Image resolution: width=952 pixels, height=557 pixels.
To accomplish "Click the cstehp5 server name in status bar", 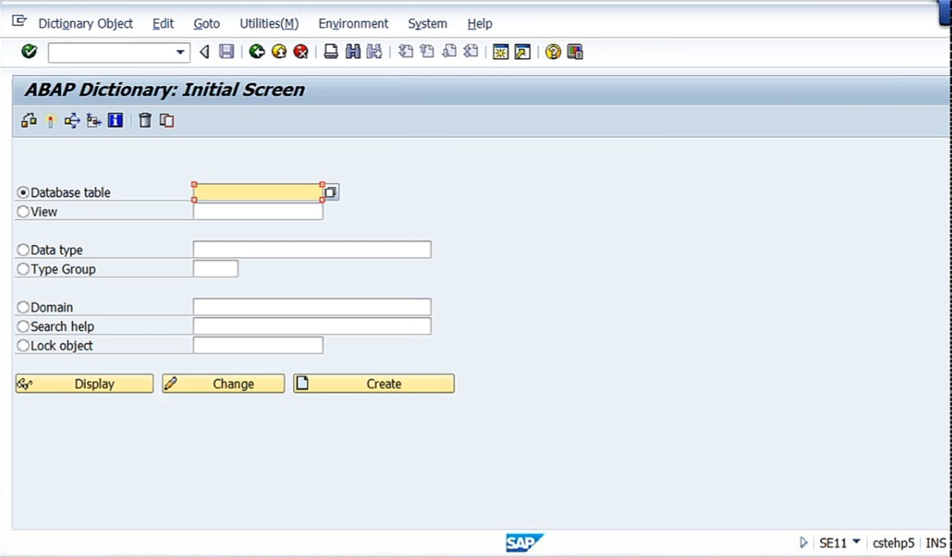I will pyautogui.click(x=893, y=543).
